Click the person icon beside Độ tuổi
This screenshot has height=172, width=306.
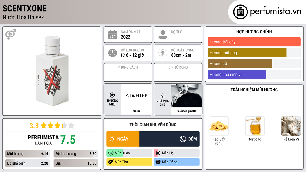pyautogui.click(x=163, y=35)
